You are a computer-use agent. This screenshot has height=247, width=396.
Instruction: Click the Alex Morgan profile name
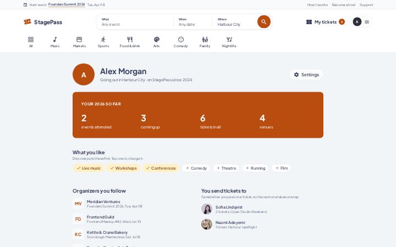[x=123, y=71]
